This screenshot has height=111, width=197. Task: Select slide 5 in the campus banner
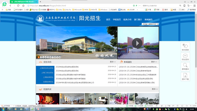(48, 57)
